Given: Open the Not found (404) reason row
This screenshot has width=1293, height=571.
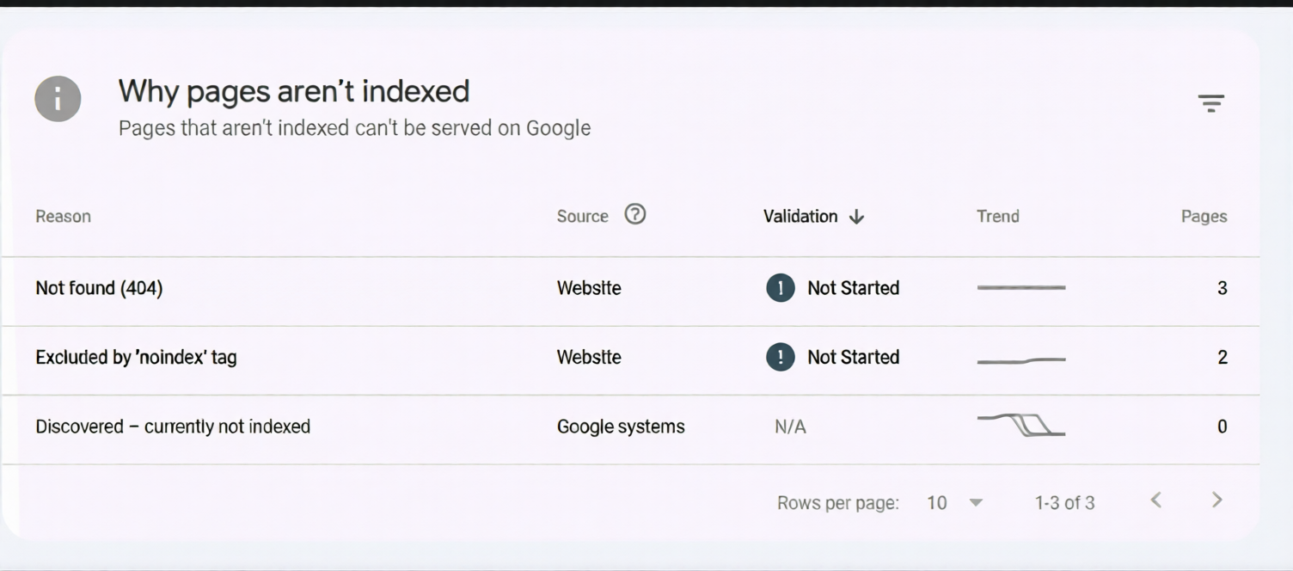Looking at the screenshot, I should click(98, 288).
